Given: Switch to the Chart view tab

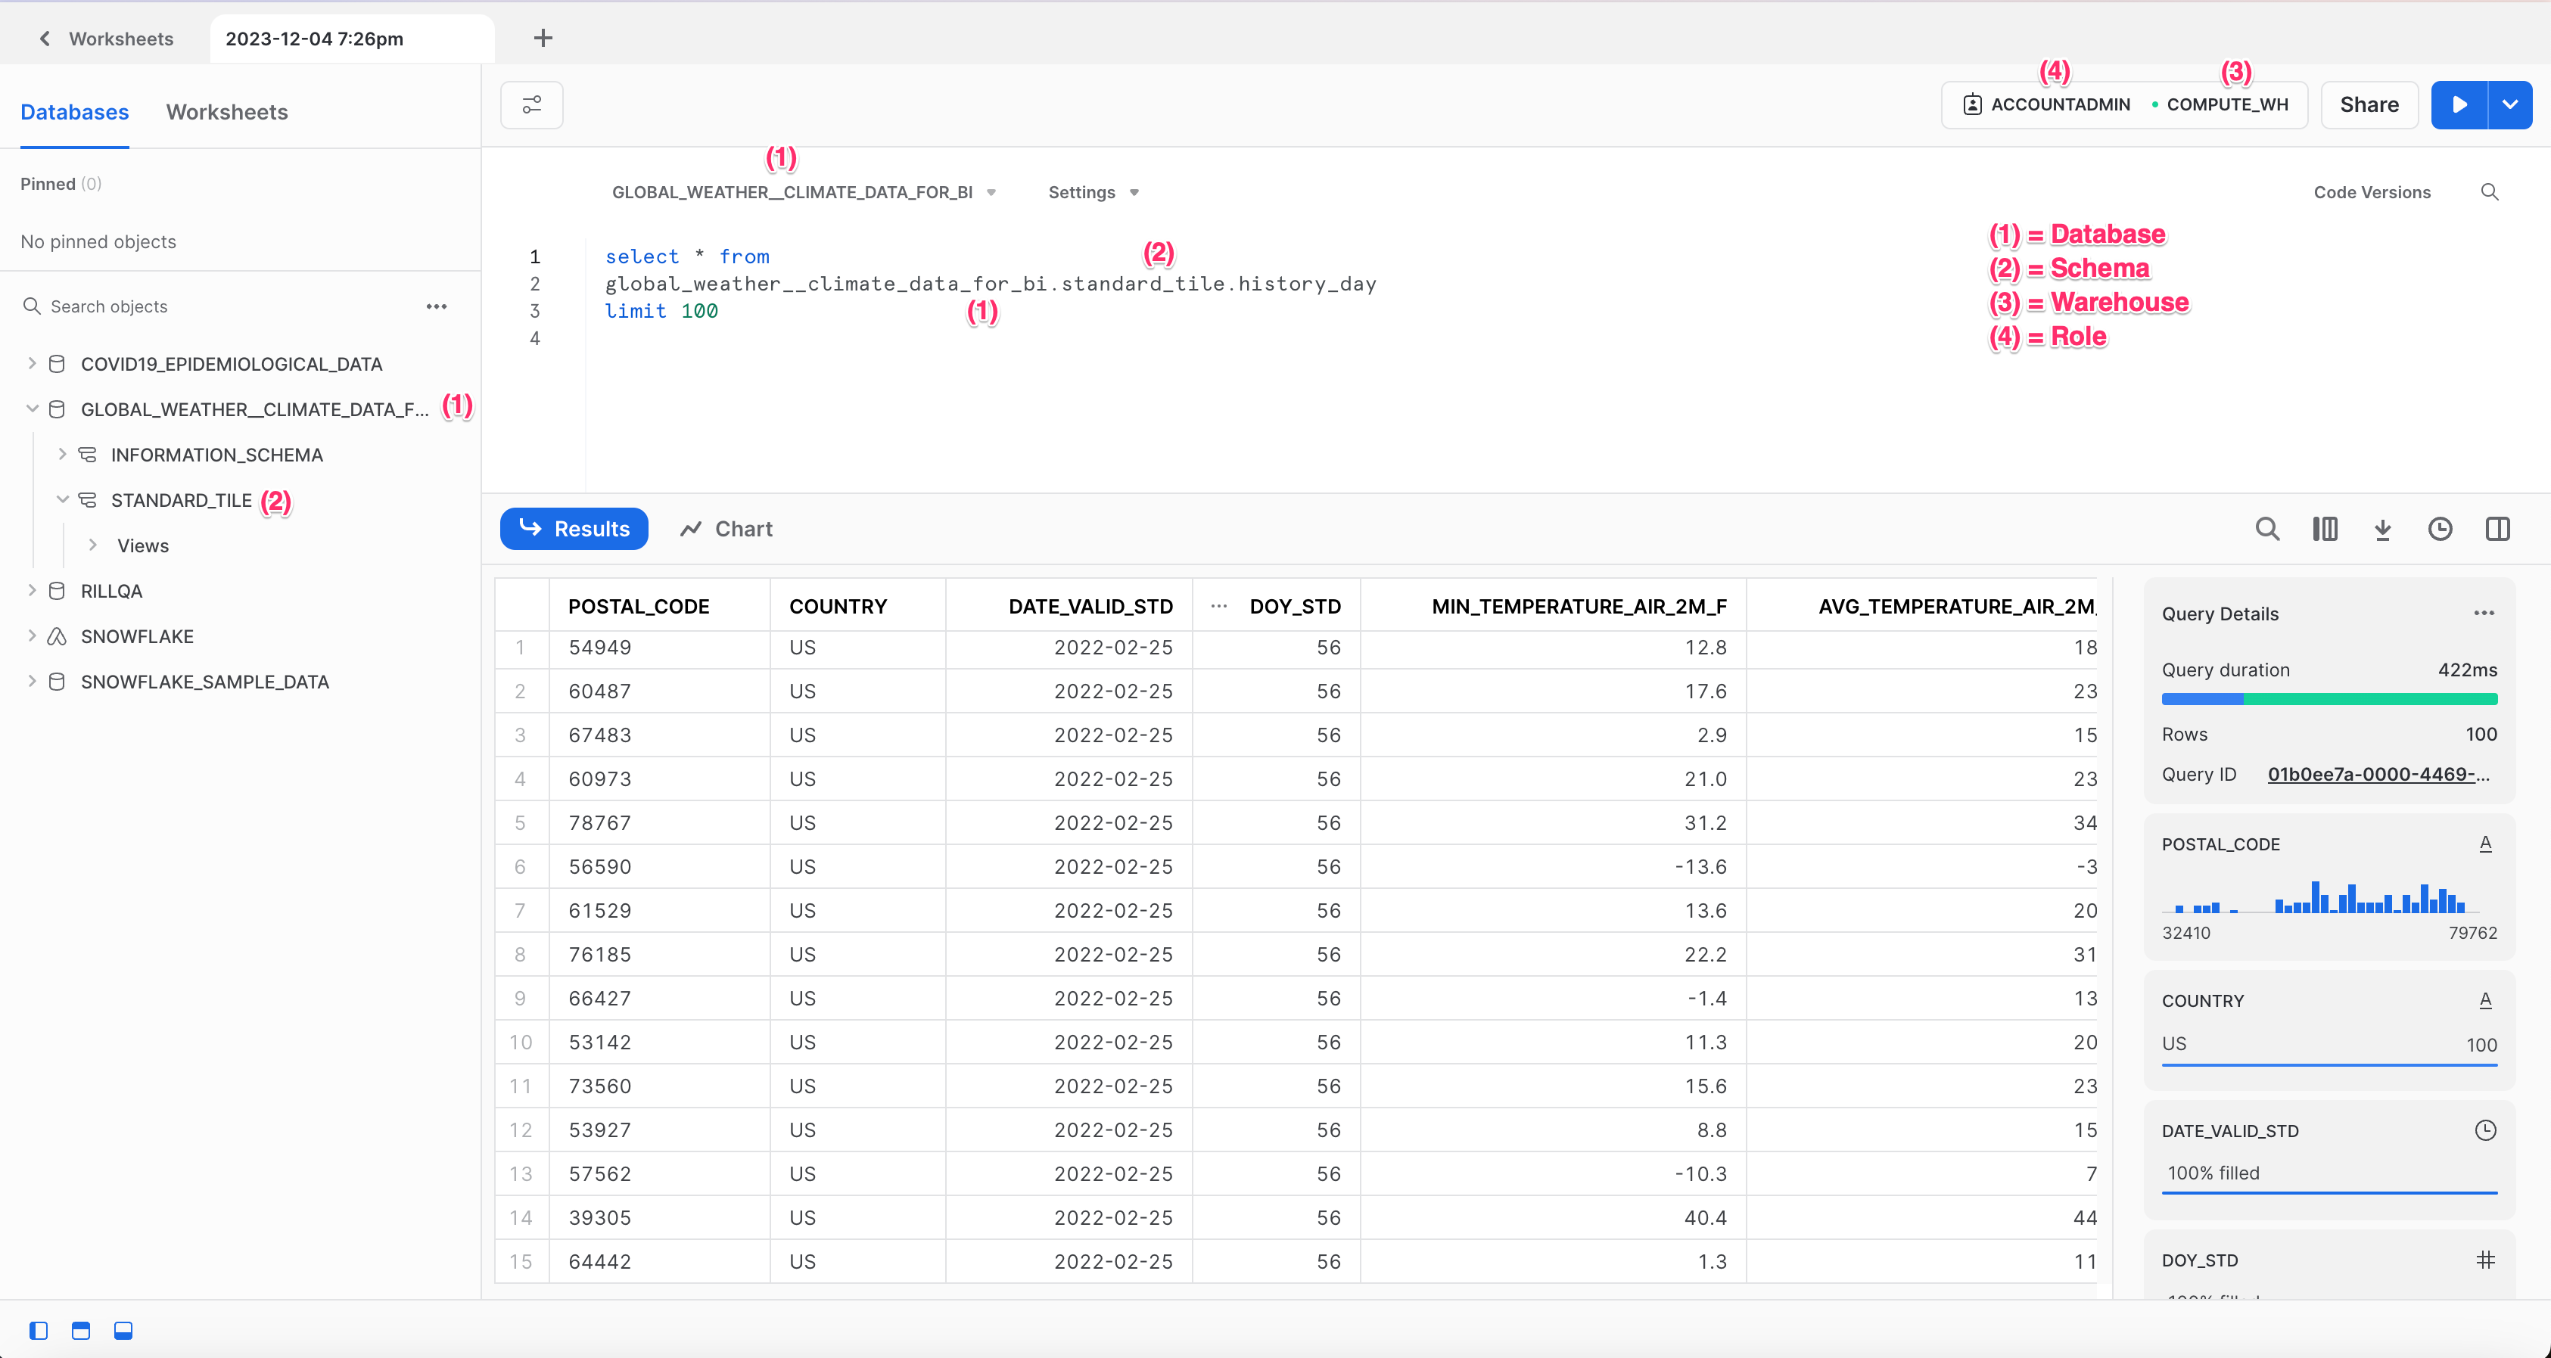Looking at the screenshot, I should 726,530.
